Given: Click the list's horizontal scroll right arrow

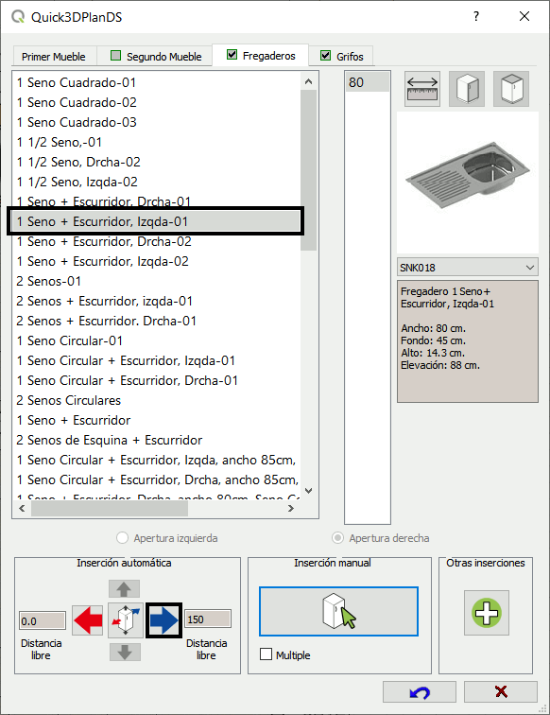Looking at the screenshot, I should pyautogui.click(x=291, y=509).
